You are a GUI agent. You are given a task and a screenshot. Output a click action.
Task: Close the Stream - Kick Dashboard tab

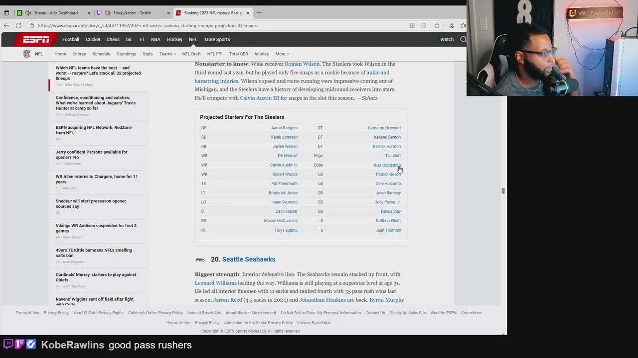[x=89, y=13]
